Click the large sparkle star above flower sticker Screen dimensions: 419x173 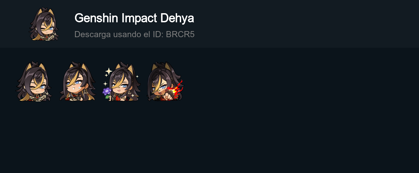pos(109,71)
